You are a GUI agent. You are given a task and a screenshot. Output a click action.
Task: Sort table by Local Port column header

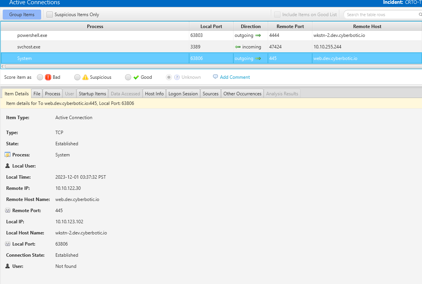(212, 27)
